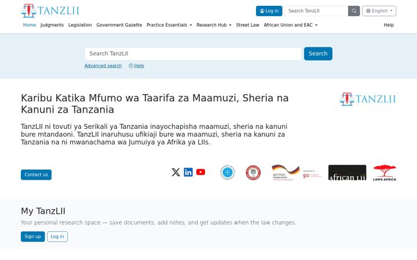Click Log in under My TanzLII

point(57,236)
